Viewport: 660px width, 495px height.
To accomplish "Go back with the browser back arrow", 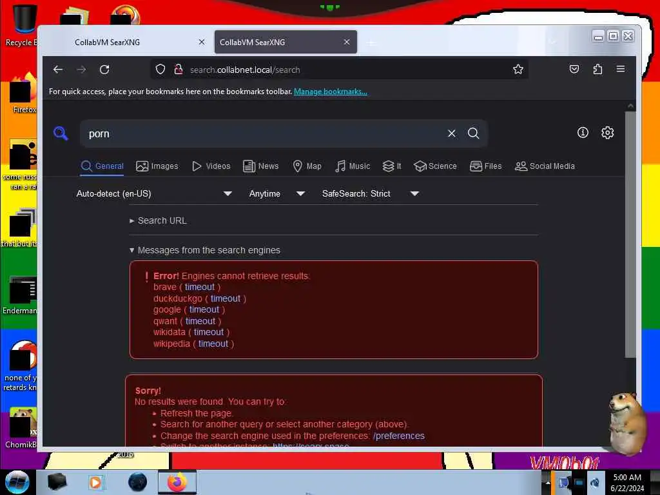I will [58, 70].
